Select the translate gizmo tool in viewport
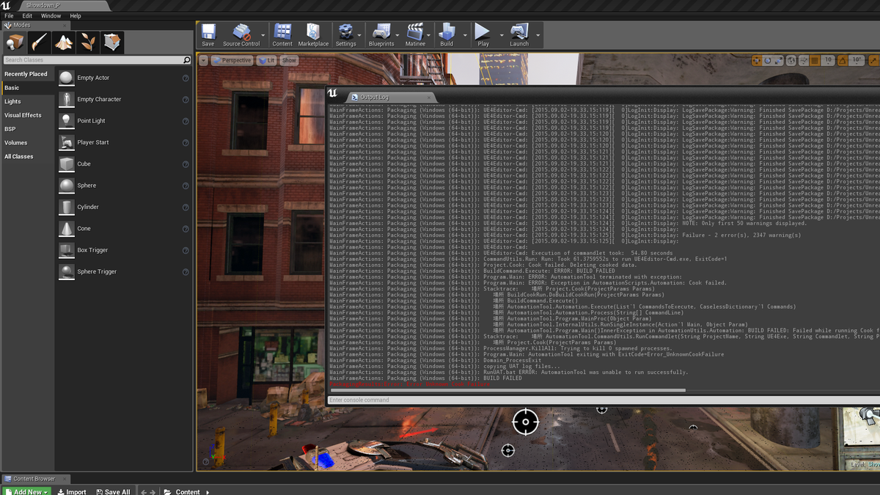 point(757,60)
